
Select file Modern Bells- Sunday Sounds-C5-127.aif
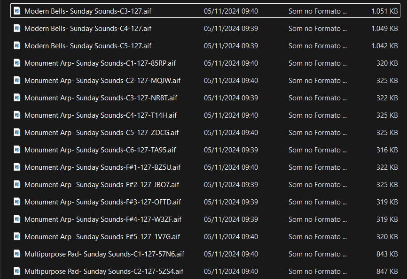pos(87,46)
